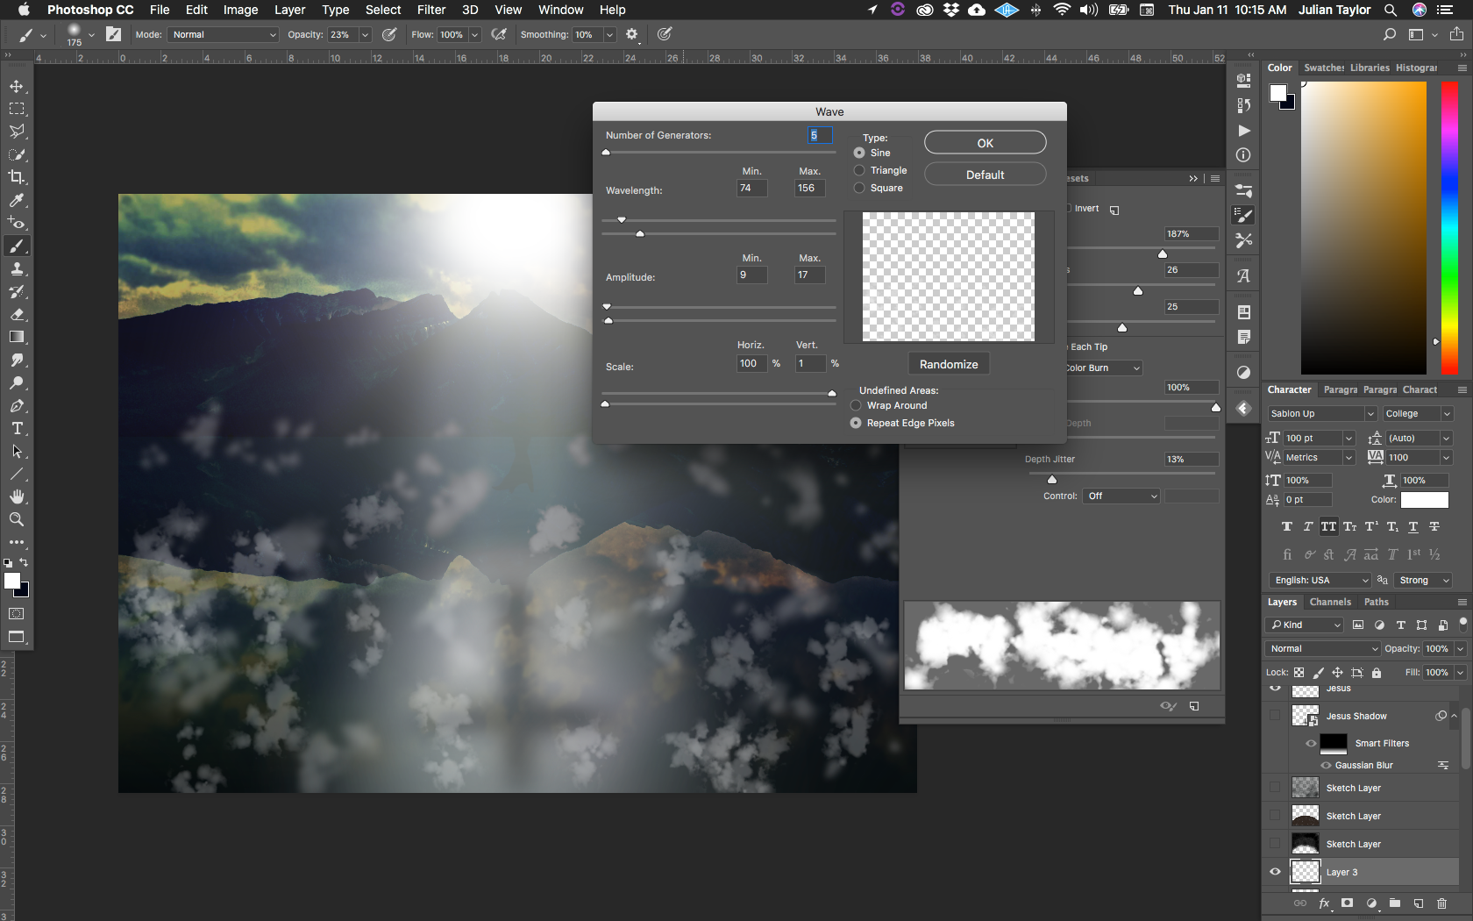Hide Layer 3 with its eye icon
The height and width of the screenshot is (921, 1473).
pos(1275,872)
